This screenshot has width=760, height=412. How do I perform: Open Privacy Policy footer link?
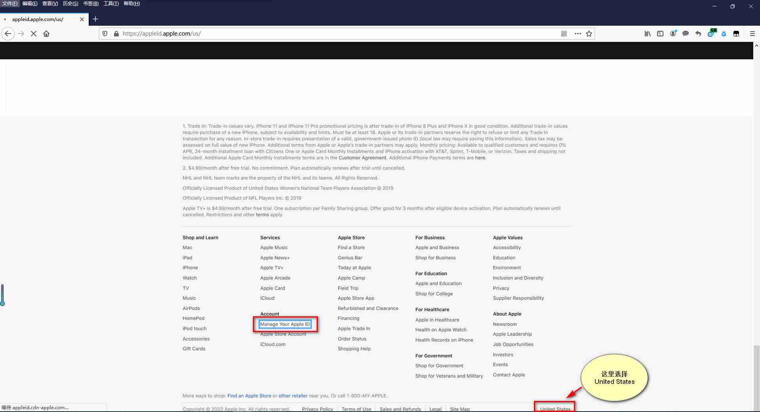point(317,409)
